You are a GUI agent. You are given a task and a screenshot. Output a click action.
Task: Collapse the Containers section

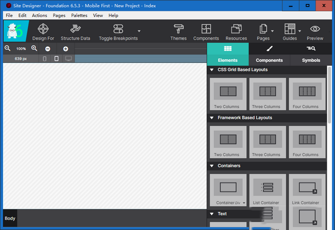212,165
